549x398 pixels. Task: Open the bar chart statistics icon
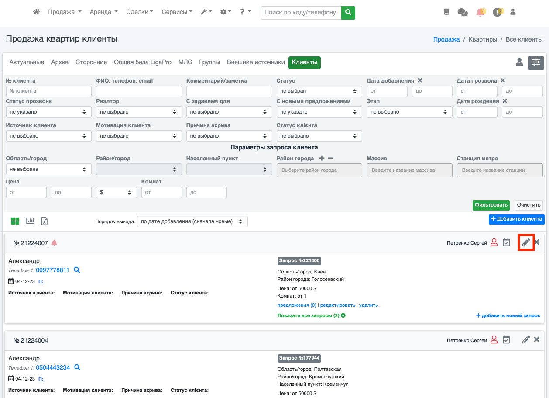30,221
